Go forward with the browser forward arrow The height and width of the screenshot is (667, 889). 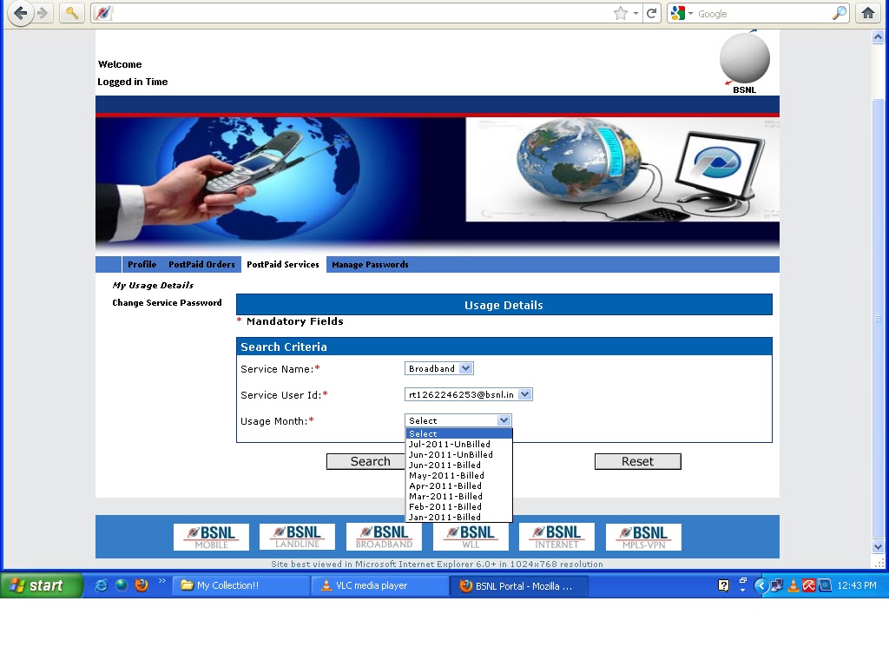click(x=43, y=12)
